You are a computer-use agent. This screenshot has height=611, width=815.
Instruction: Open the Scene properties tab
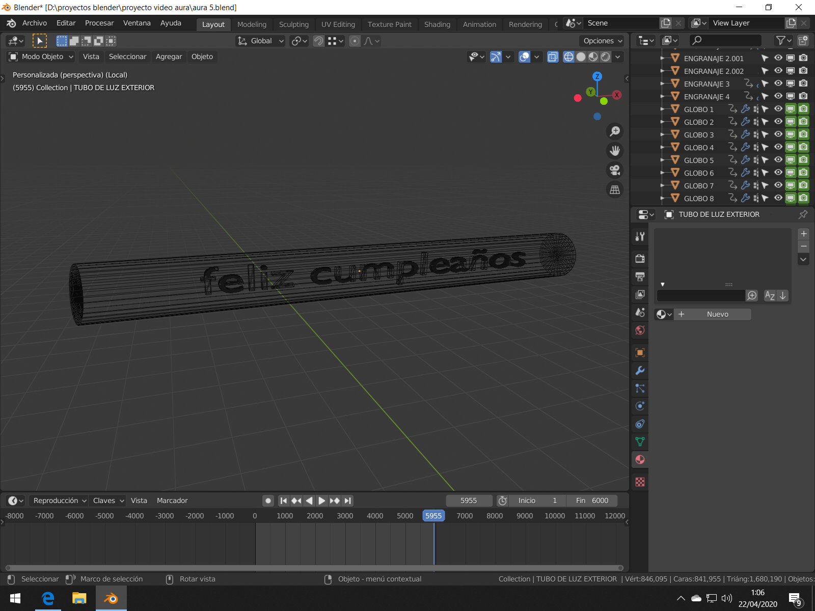coord(640,312)
